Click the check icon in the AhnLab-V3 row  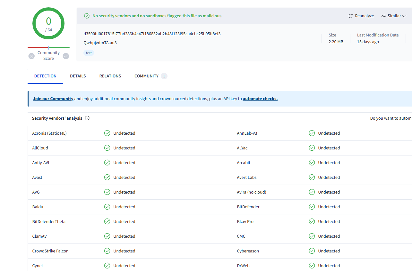[312, 133]
